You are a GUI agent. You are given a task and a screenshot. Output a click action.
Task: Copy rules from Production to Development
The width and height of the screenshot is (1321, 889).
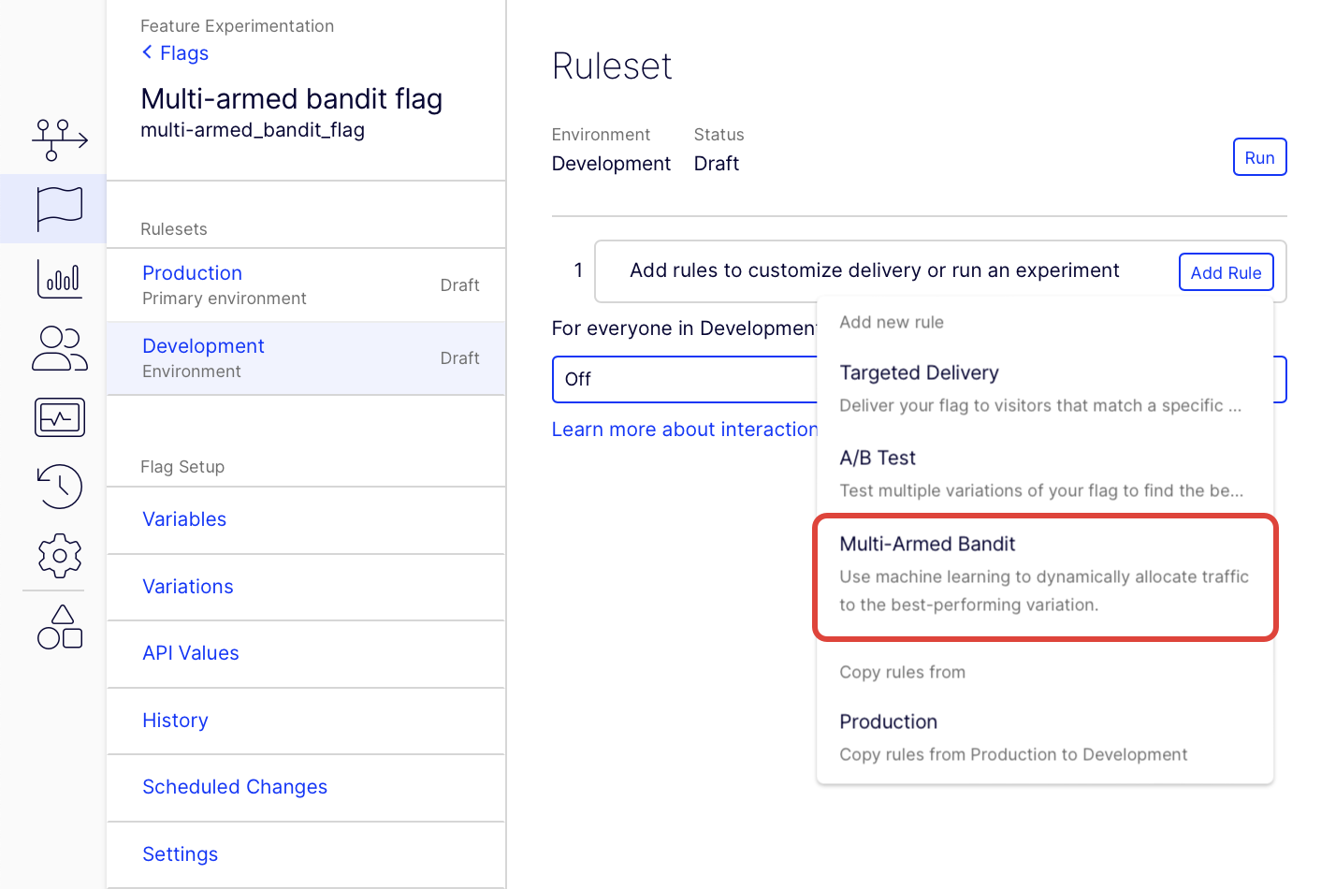889,721
